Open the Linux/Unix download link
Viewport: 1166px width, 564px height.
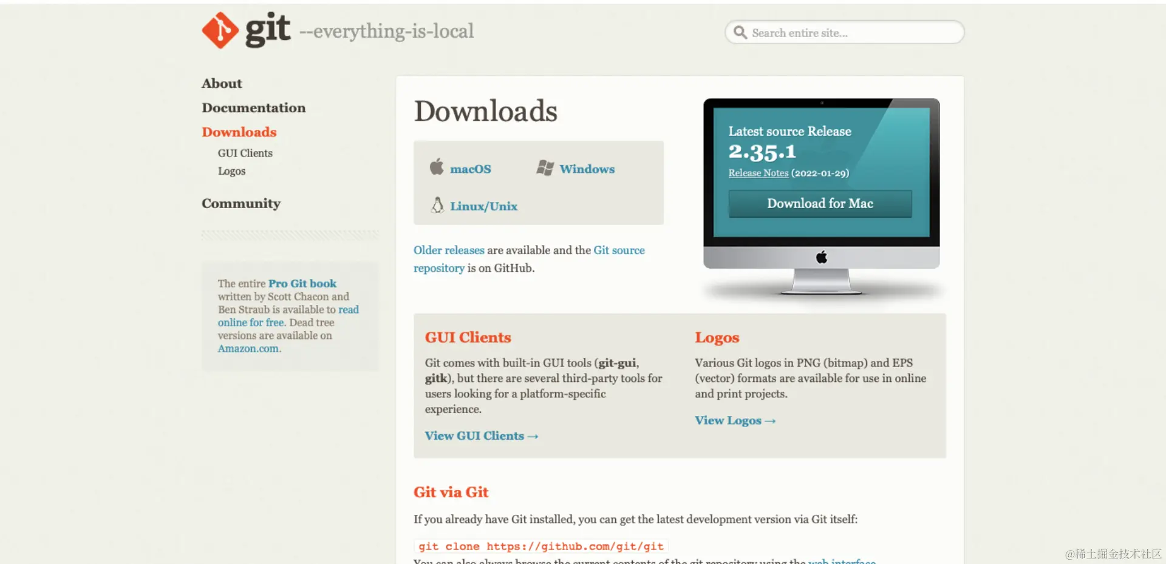tap(484, 206)
